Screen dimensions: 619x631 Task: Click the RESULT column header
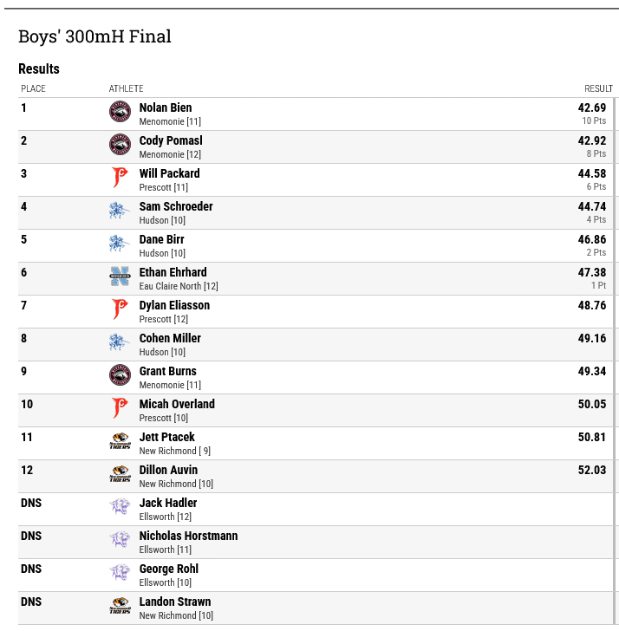tap(598, 88)
